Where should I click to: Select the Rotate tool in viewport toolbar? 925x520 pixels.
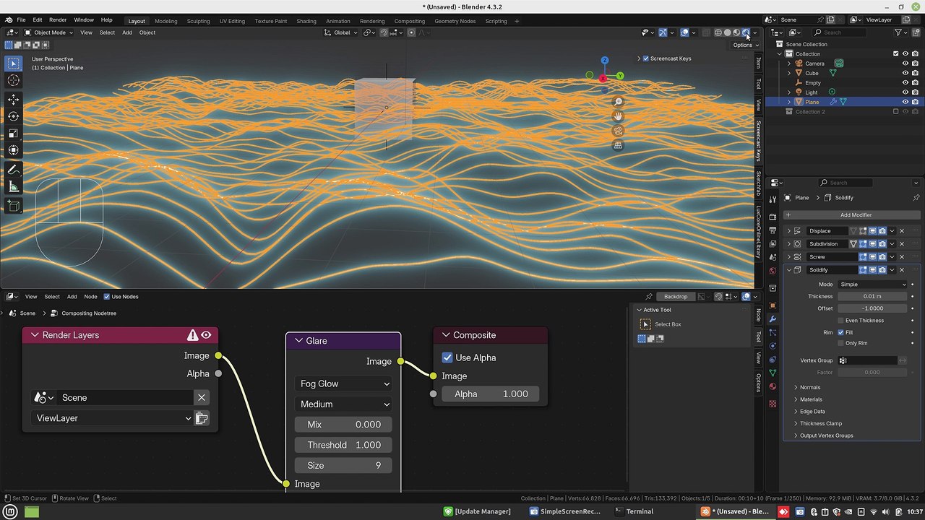[13, 116]
